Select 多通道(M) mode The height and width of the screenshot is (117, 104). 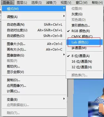85,48
